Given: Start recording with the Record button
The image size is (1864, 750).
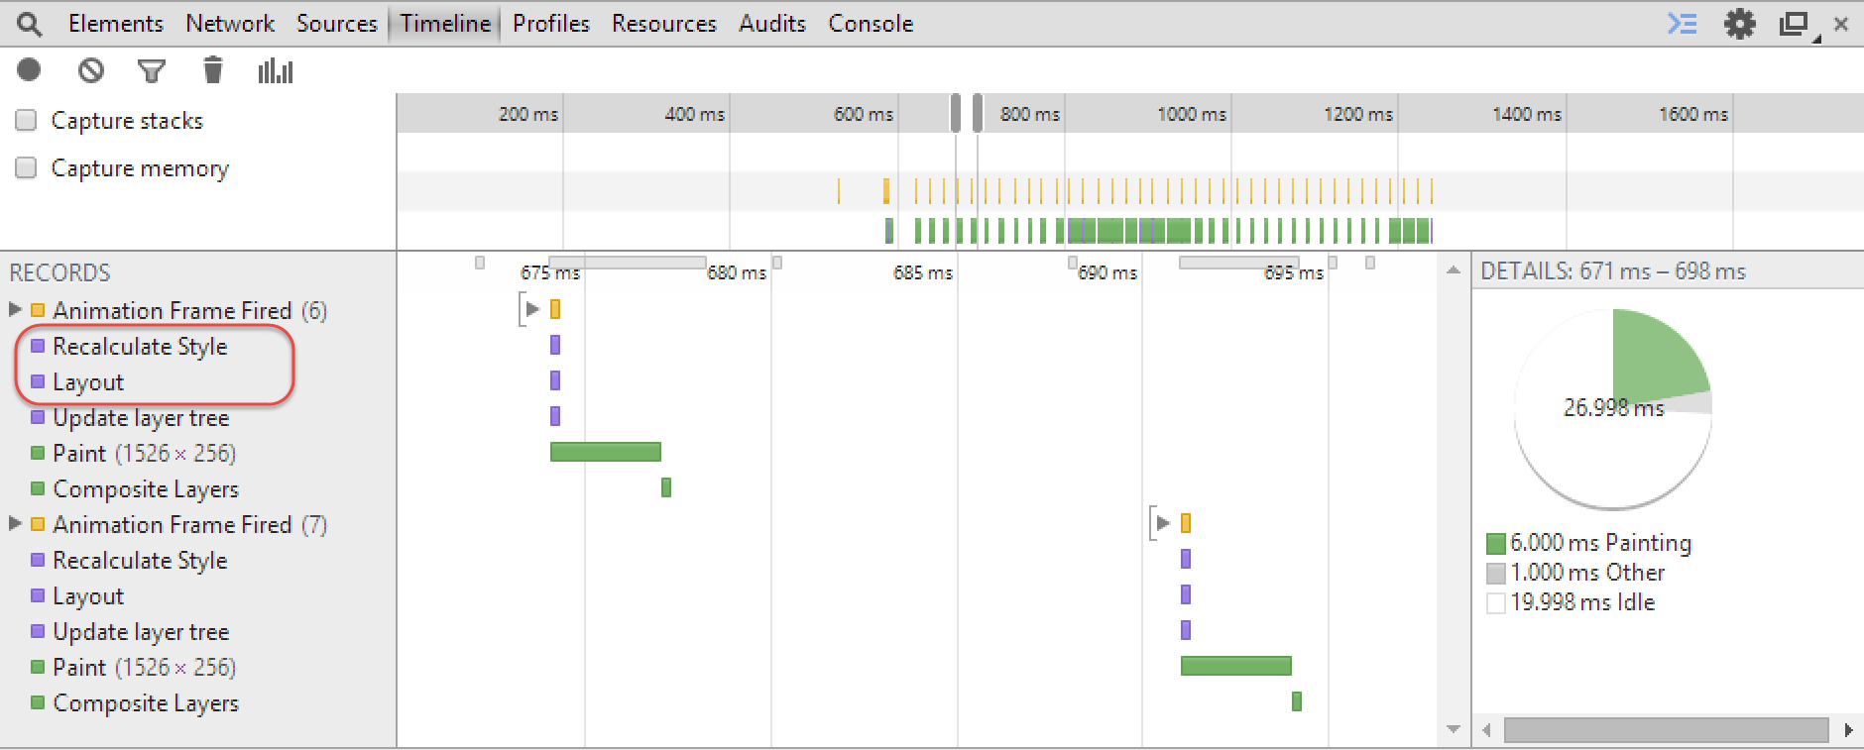Looking at the screenshot, I should (x=29, y=69).
